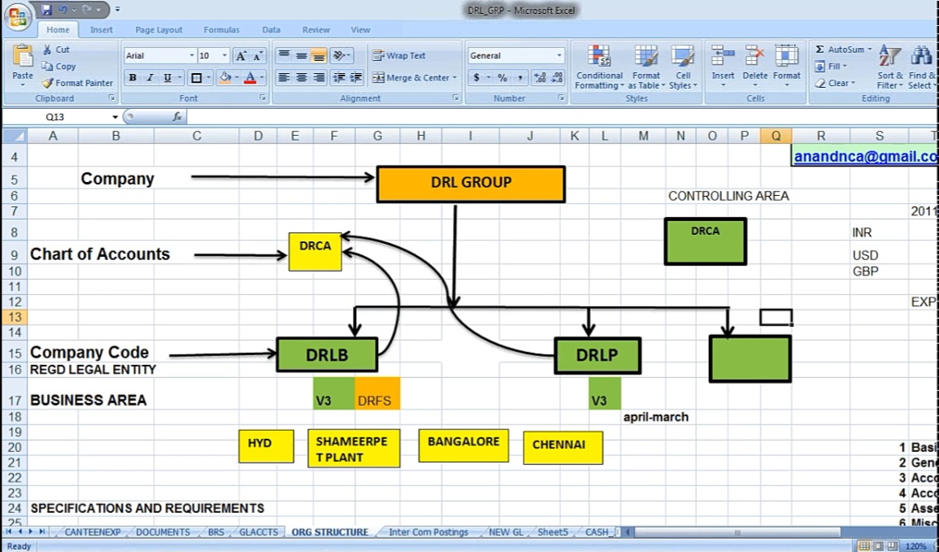This screenshot has height=552, width=939.
Task: Open the Name Box dropdown arrow
Action: click(x=115, y=117)
